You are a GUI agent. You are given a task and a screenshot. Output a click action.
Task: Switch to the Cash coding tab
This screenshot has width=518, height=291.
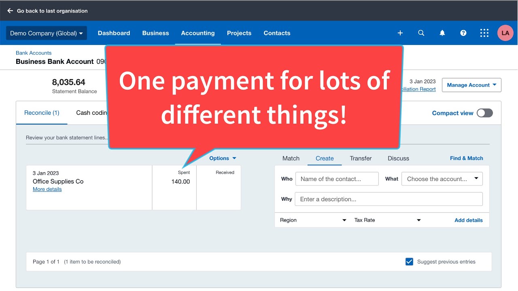[x=91, y=113]
